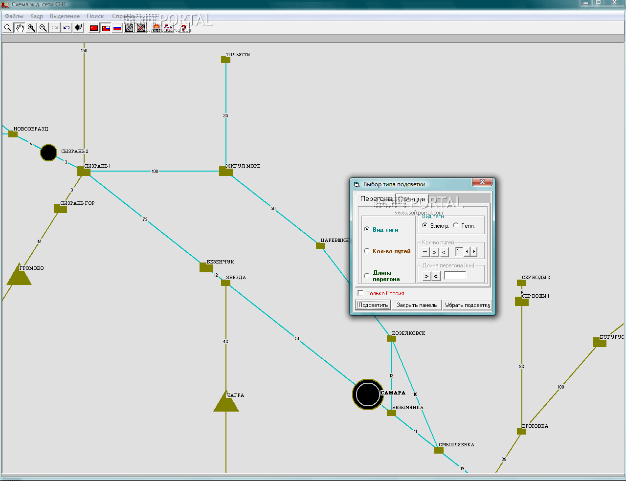Click the large САМАРА station circle

point(368,394)
